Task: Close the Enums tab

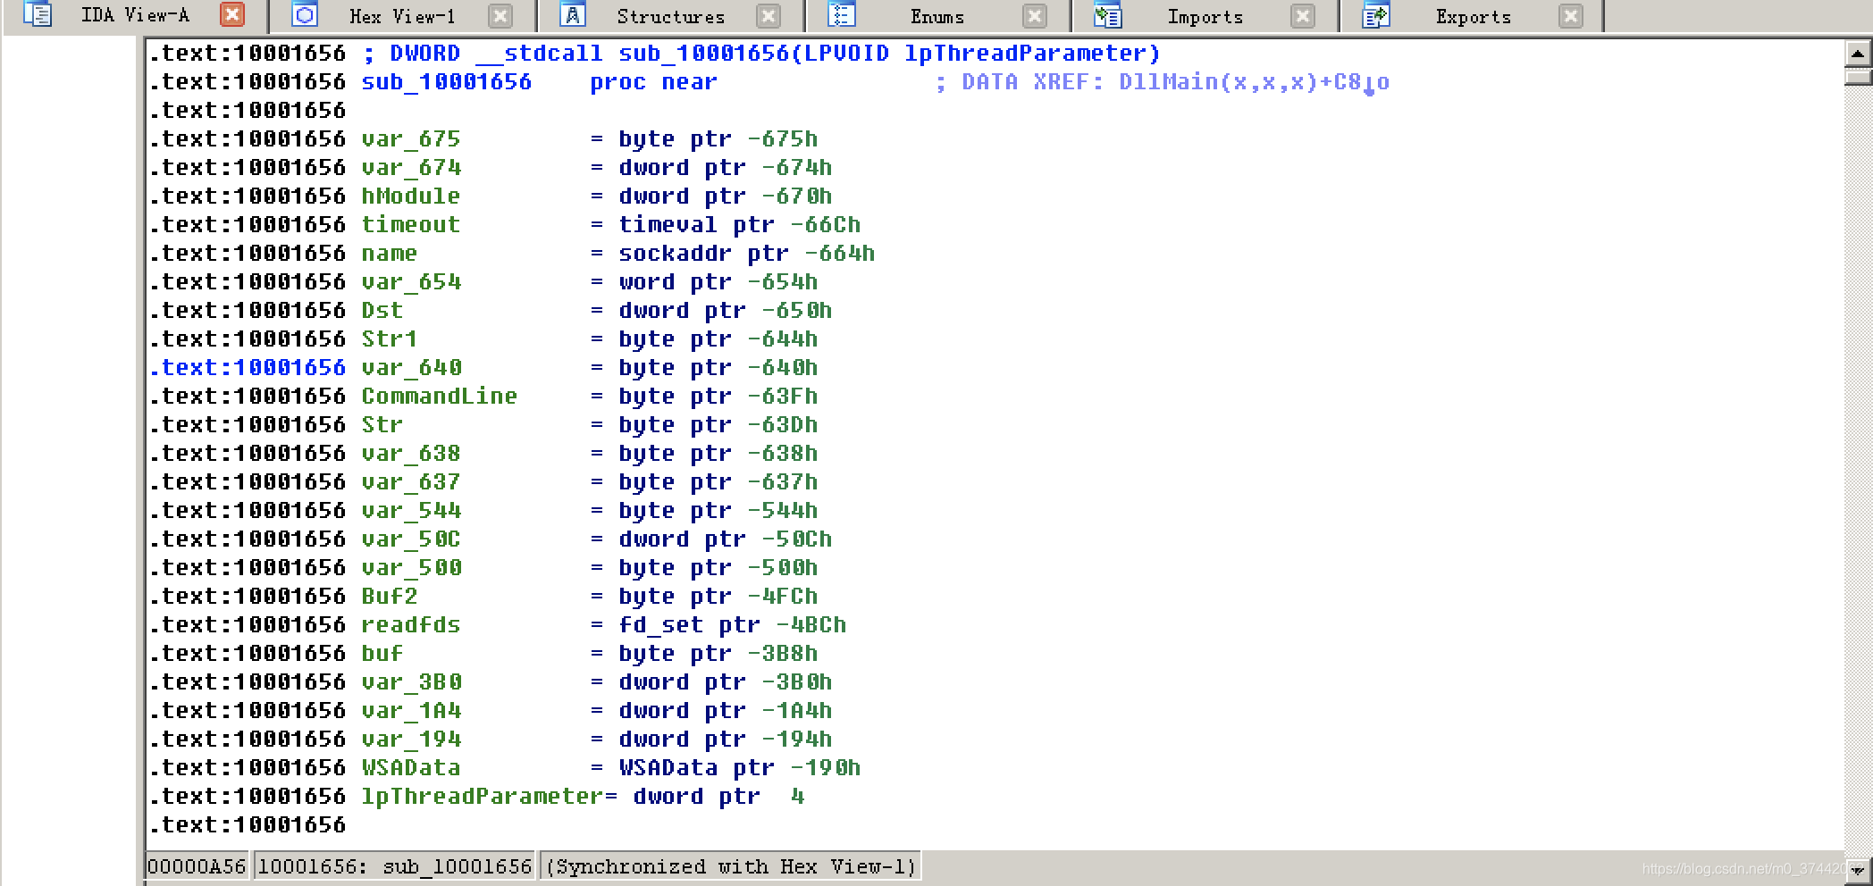Action: coord(1035,15)
